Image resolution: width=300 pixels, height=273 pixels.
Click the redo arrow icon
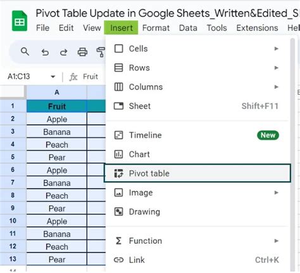click(x=63, y=52)
